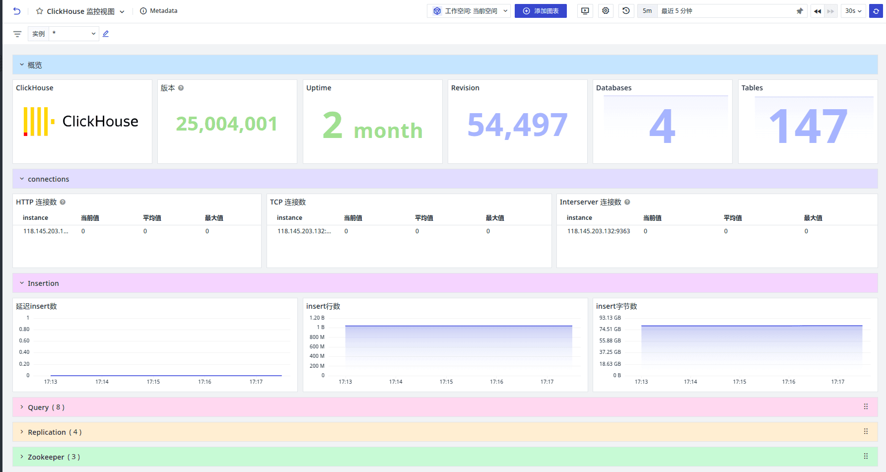
Task: Collapse the 概览 section
Action: 22,65
